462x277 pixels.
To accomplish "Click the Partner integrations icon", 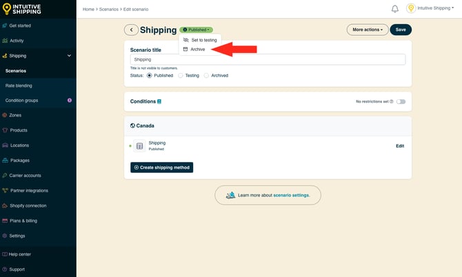I will 5,190.
